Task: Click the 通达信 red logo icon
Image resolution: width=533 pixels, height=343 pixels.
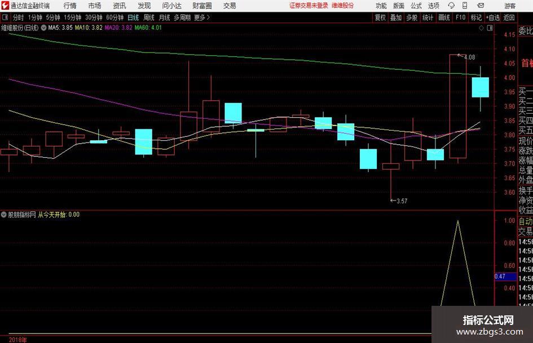Action: [x=5, y=6]
